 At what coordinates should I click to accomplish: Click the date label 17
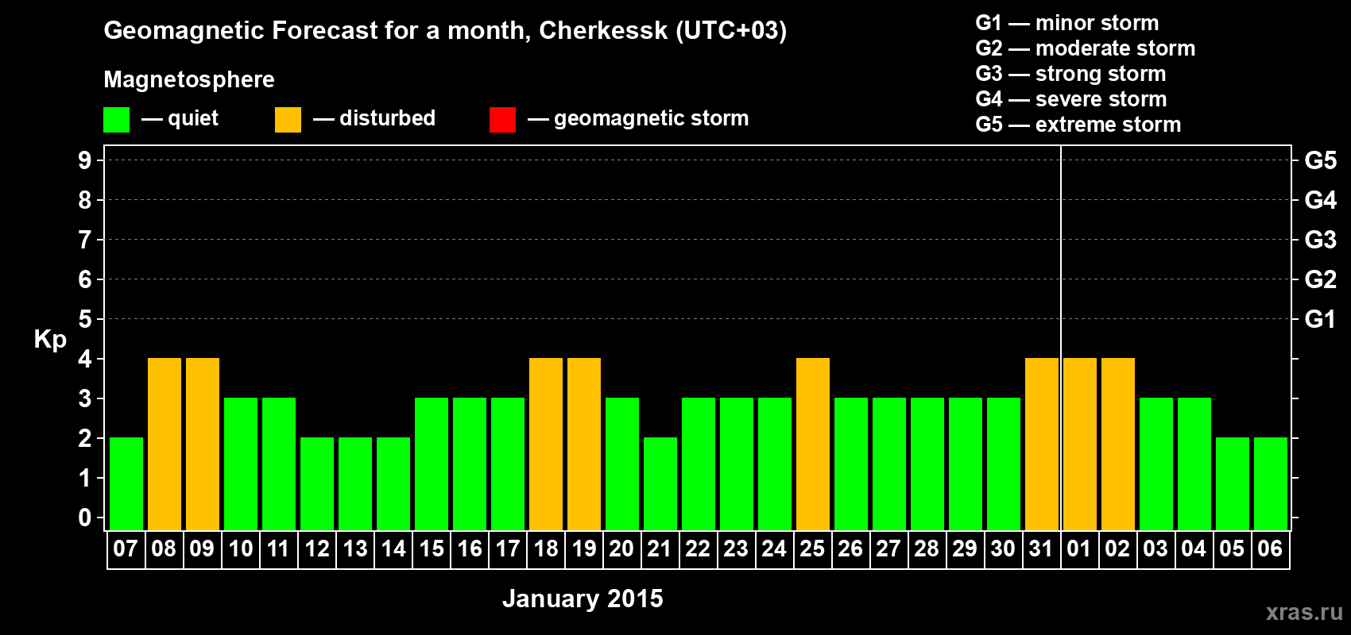pyautogui.click(x=507, y=548)
